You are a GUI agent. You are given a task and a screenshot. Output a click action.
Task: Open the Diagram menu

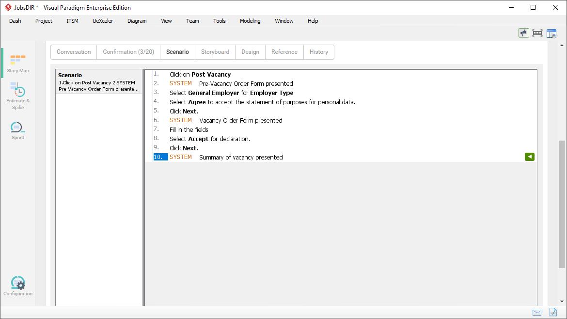(x=137, y=21)
